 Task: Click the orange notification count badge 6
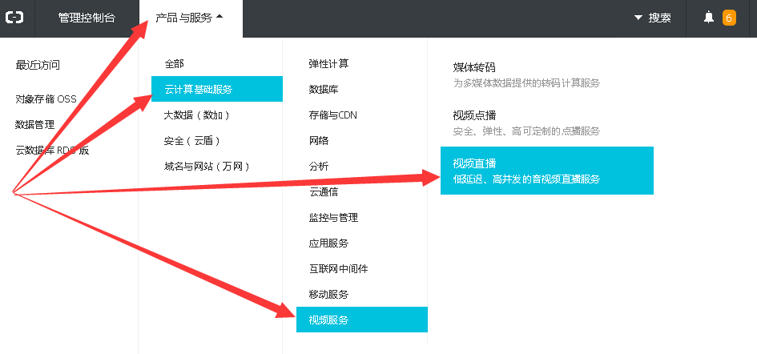tap(729, 18)
